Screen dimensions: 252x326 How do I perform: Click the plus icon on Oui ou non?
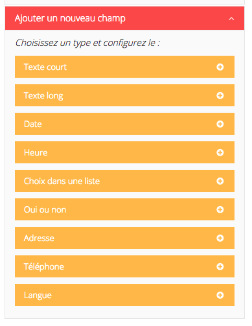coord(220,209)
